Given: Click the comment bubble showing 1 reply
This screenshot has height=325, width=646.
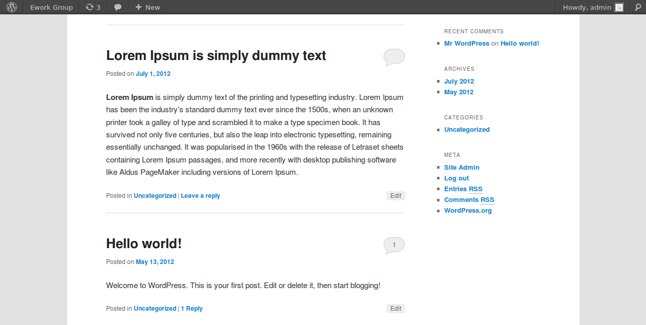Looking at the screenshot, I should coord(394,245).
